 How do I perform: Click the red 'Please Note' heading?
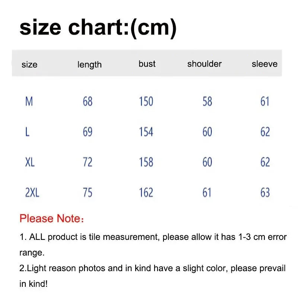(52, 218)
